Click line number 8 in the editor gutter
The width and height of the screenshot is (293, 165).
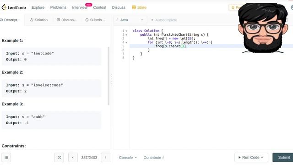tap(123, 58)
